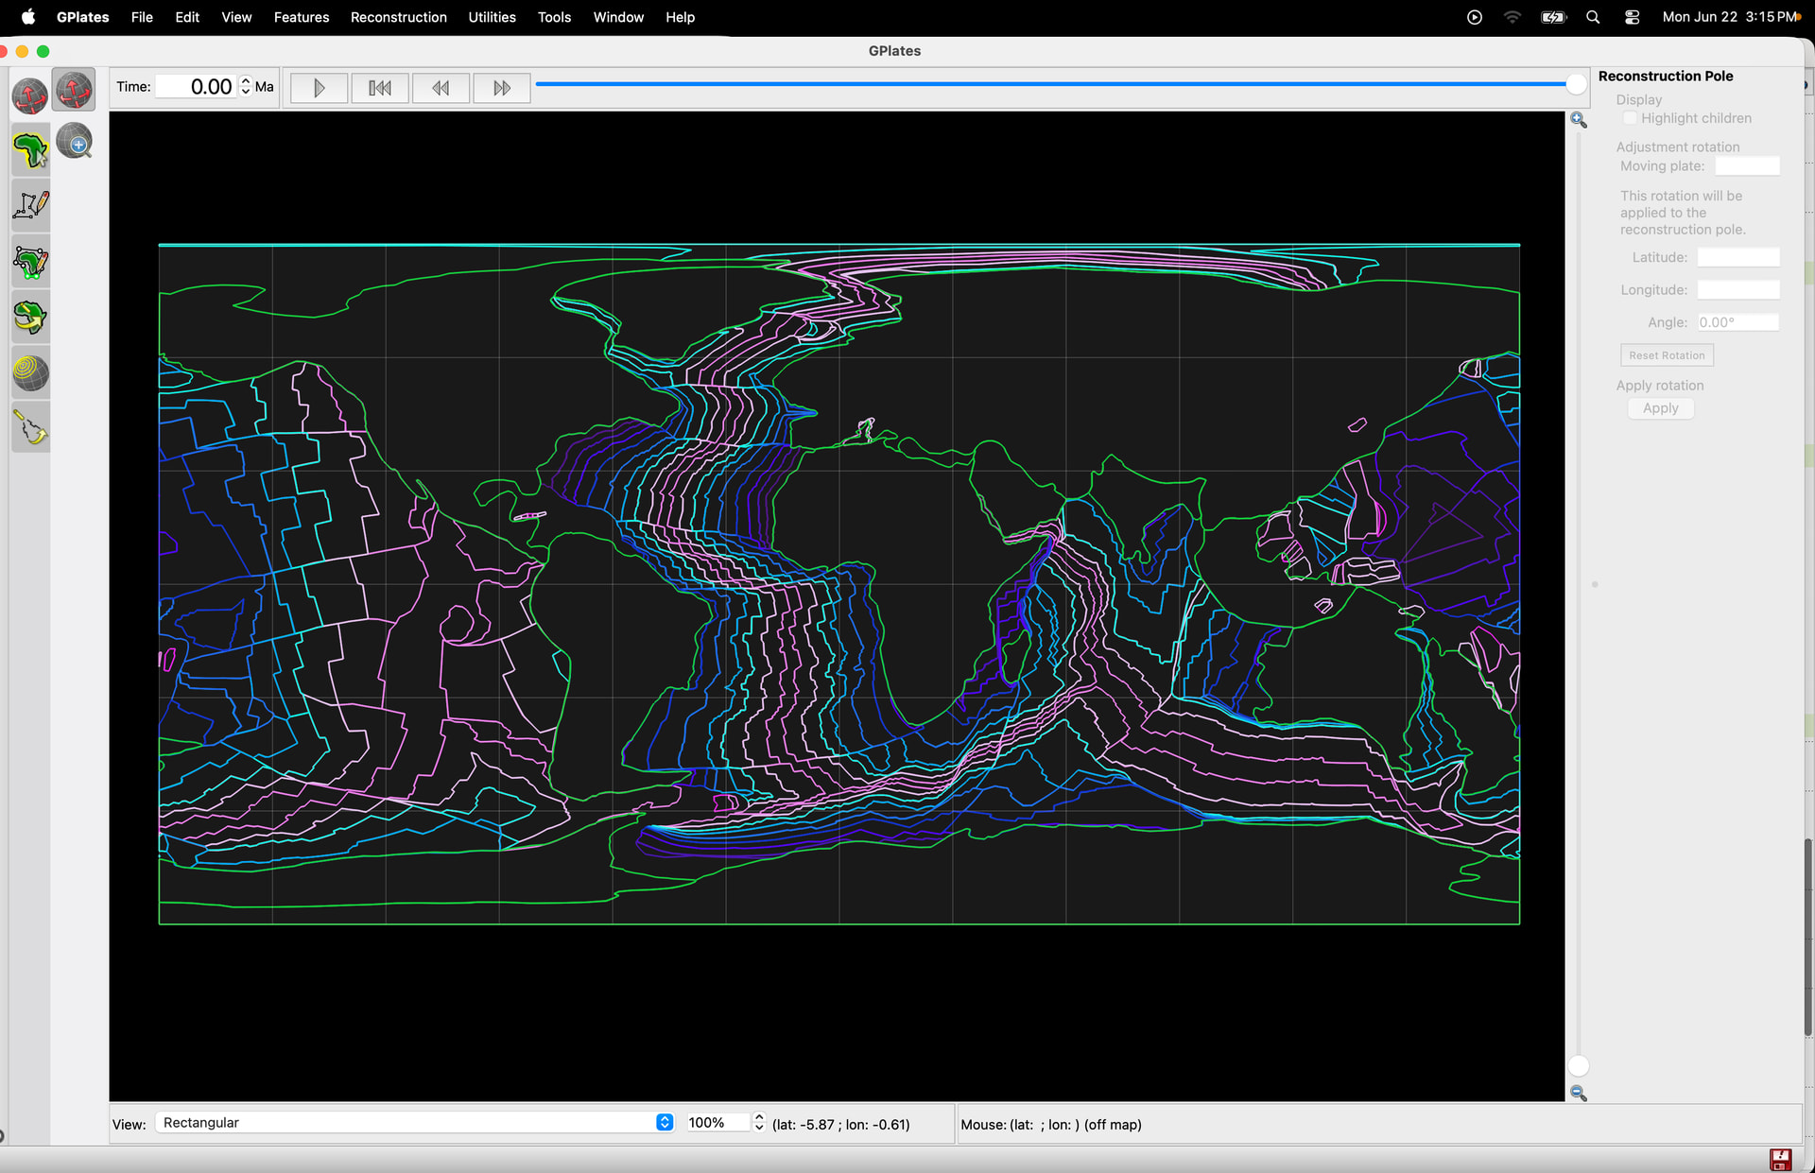Click the time slider handle at the right end

[1576, 84]
